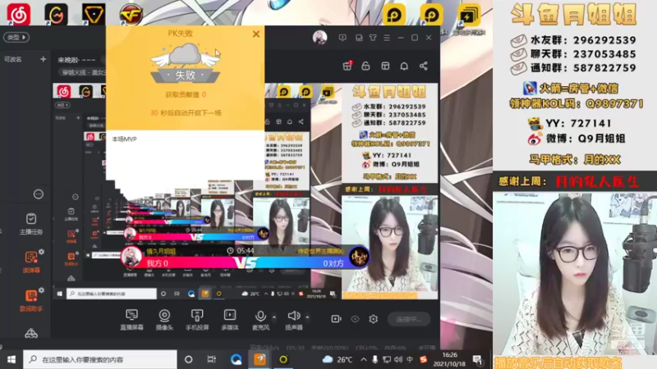Image resolution: width=657 pixels, height=369 pixels.
Task: Open the yellow triangle desktop shortcut
Action: pos(94,14)
